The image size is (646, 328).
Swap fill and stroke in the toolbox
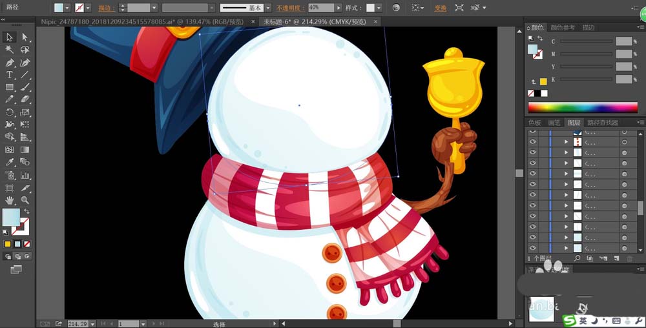tap(26, 211)
